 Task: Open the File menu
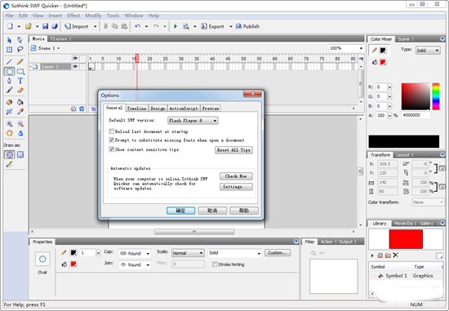tap(10, 16)
